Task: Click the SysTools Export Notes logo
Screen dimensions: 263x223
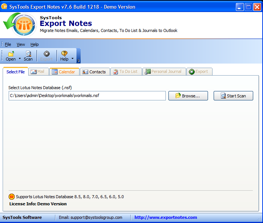Action: (x=20, y=25)
